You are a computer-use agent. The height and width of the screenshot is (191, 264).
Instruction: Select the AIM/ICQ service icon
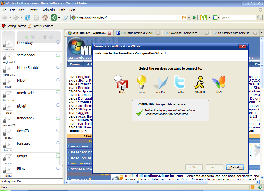[199, 82]
